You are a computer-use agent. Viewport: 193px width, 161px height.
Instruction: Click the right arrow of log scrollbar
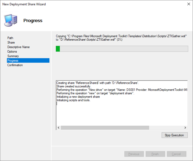point(185,128)
